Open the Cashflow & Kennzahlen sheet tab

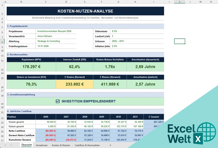pyautogui.click(x=87, y=145)
